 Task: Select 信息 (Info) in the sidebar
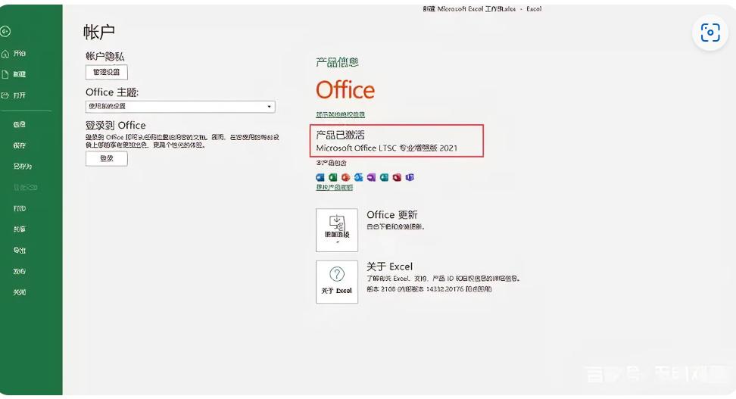pos(19,124)
